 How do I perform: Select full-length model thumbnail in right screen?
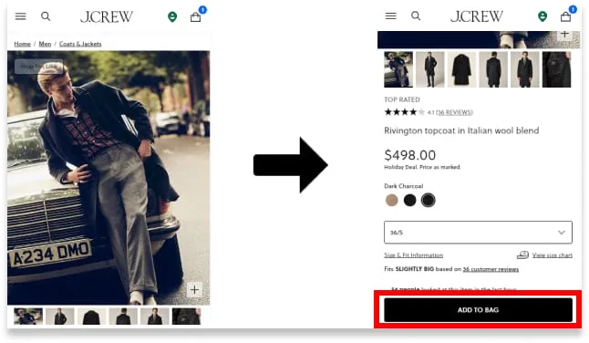(x=430, y=69)
